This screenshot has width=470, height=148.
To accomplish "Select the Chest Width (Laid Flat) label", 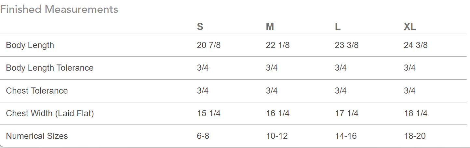I will pos(50,113).
